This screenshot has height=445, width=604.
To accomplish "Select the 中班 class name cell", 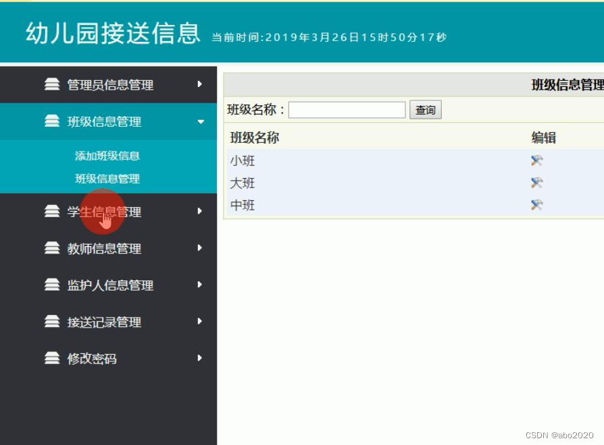I will click(243, 205).
